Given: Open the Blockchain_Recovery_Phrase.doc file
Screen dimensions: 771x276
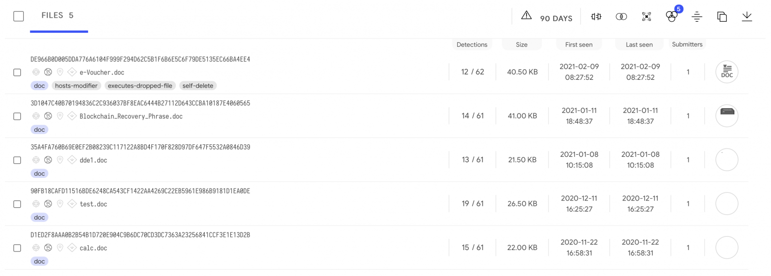Looking at the screenshot, I should [x=131, y=116].
